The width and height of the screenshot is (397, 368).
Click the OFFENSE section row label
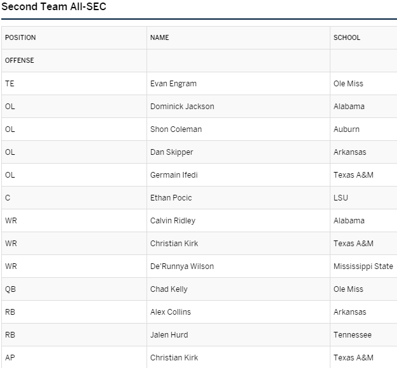pos(20,60)
